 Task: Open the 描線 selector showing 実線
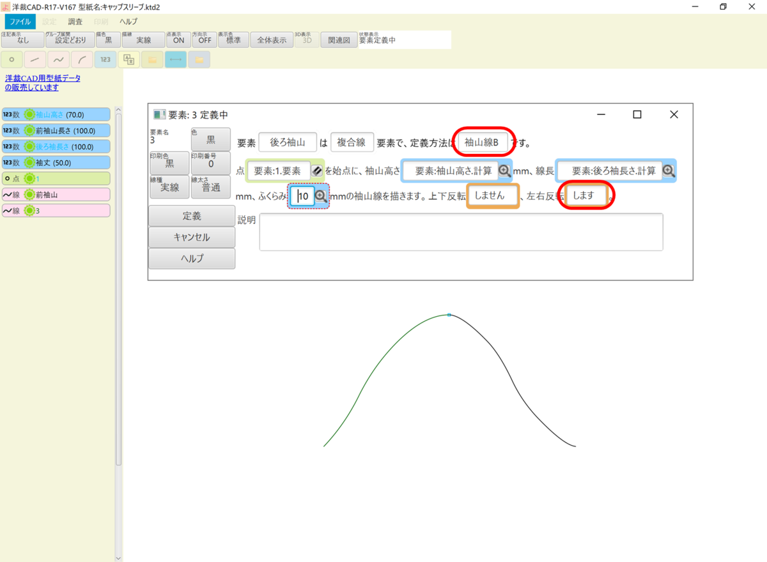142,39
